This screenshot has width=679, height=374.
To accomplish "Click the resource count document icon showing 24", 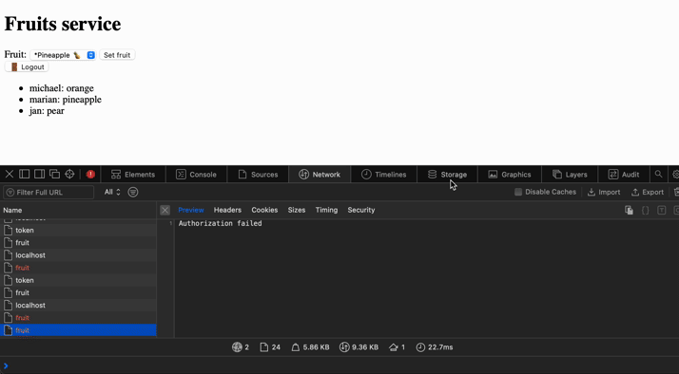I will click(x=270, y=347).
